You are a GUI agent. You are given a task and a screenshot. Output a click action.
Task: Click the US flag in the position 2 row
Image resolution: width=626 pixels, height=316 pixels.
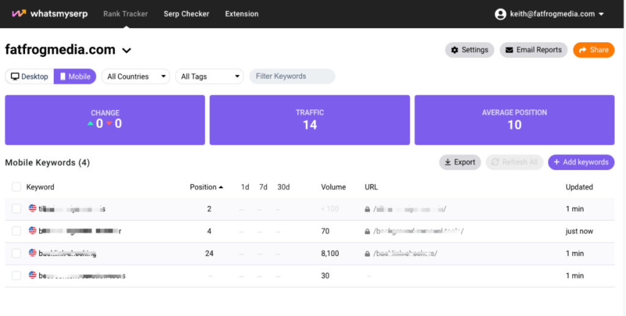pyautogui.click(x=33, y=208)
